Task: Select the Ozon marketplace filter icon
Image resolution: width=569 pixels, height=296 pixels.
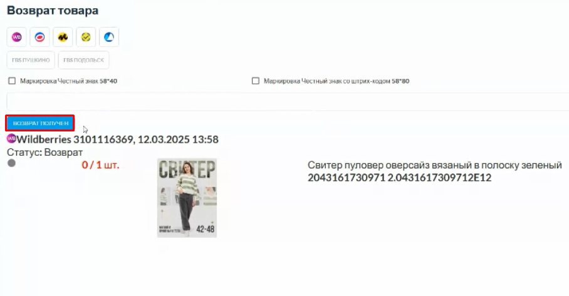Action: coord(39,37)
